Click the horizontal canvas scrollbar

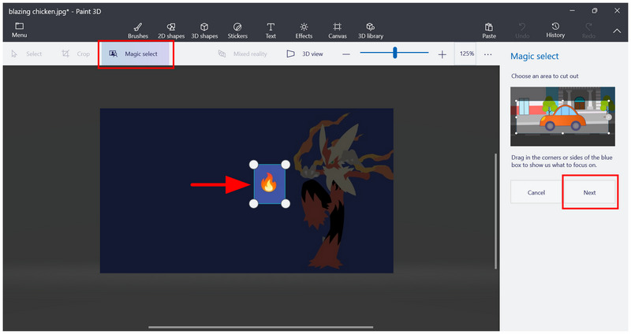click(x=261, y=327)
